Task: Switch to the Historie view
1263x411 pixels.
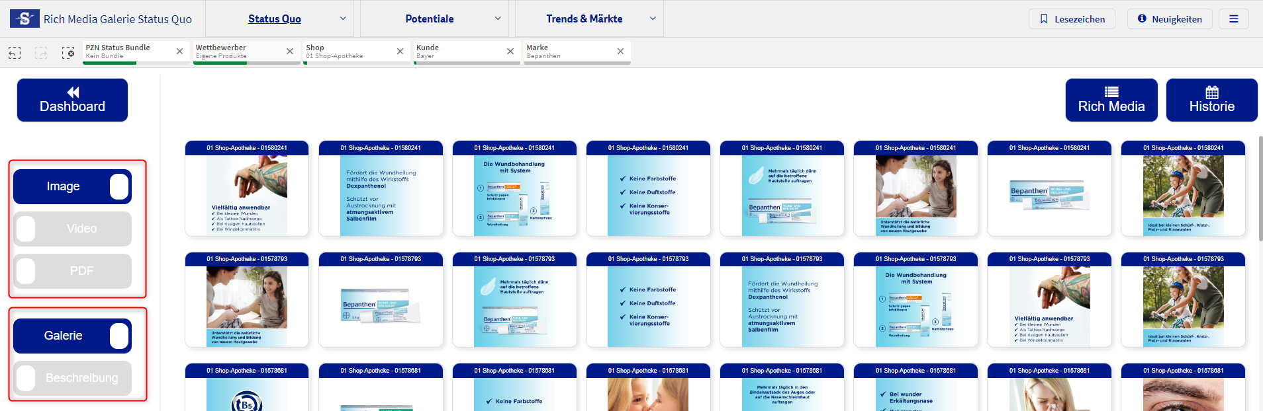Action: tap(1211, 100)
